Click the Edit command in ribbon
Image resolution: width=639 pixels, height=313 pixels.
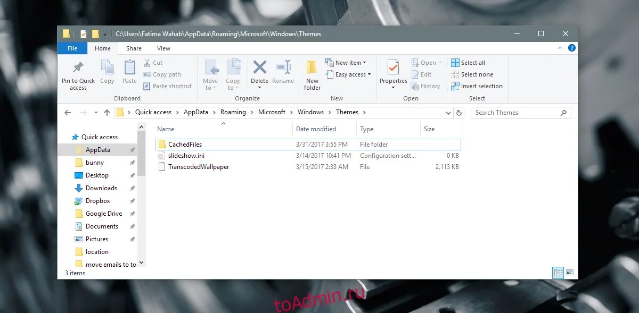(421, 74)
